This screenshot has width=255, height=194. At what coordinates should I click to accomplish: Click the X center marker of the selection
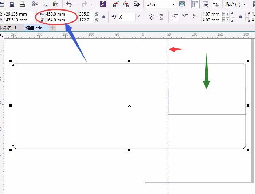coord(129,106)
